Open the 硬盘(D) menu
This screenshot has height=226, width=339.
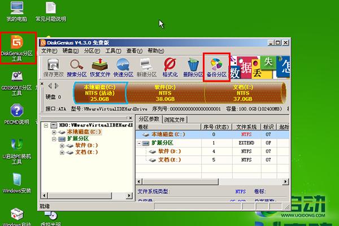click(71, 51)
